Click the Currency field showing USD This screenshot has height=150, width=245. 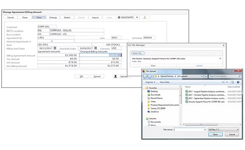click(116, 48)
